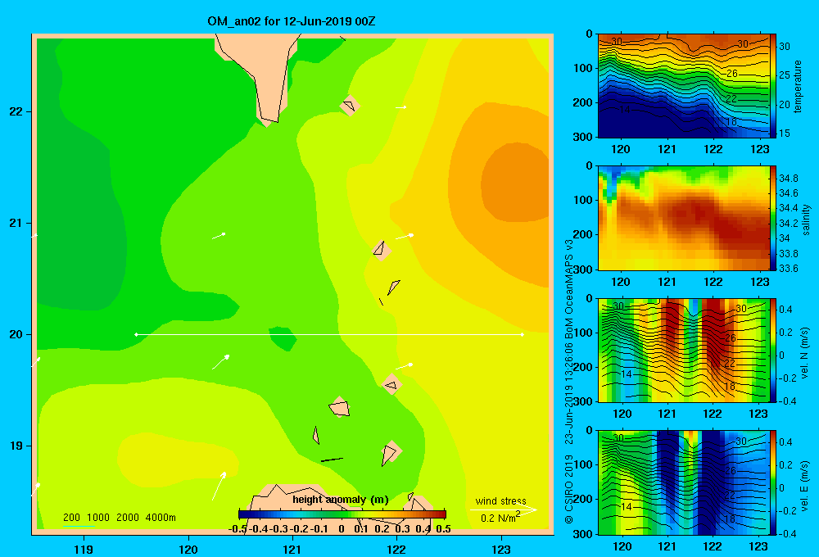Click latitude label 22 on main map

[16, 112]
